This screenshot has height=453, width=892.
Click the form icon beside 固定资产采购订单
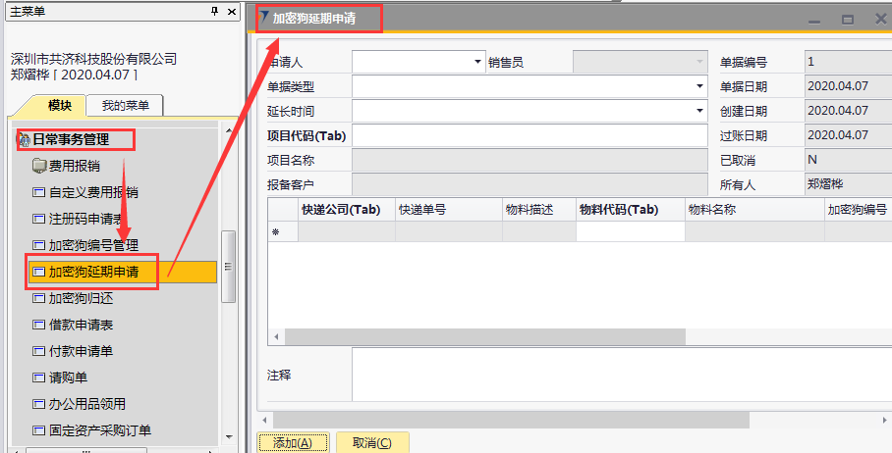click(39, 430)
